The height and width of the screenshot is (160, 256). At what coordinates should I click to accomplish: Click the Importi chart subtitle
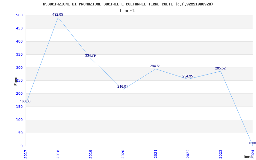(128, 11)
